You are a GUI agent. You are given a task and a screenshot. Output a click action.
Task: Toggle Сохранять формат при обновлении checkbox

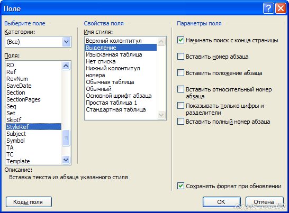coord(180,186)
